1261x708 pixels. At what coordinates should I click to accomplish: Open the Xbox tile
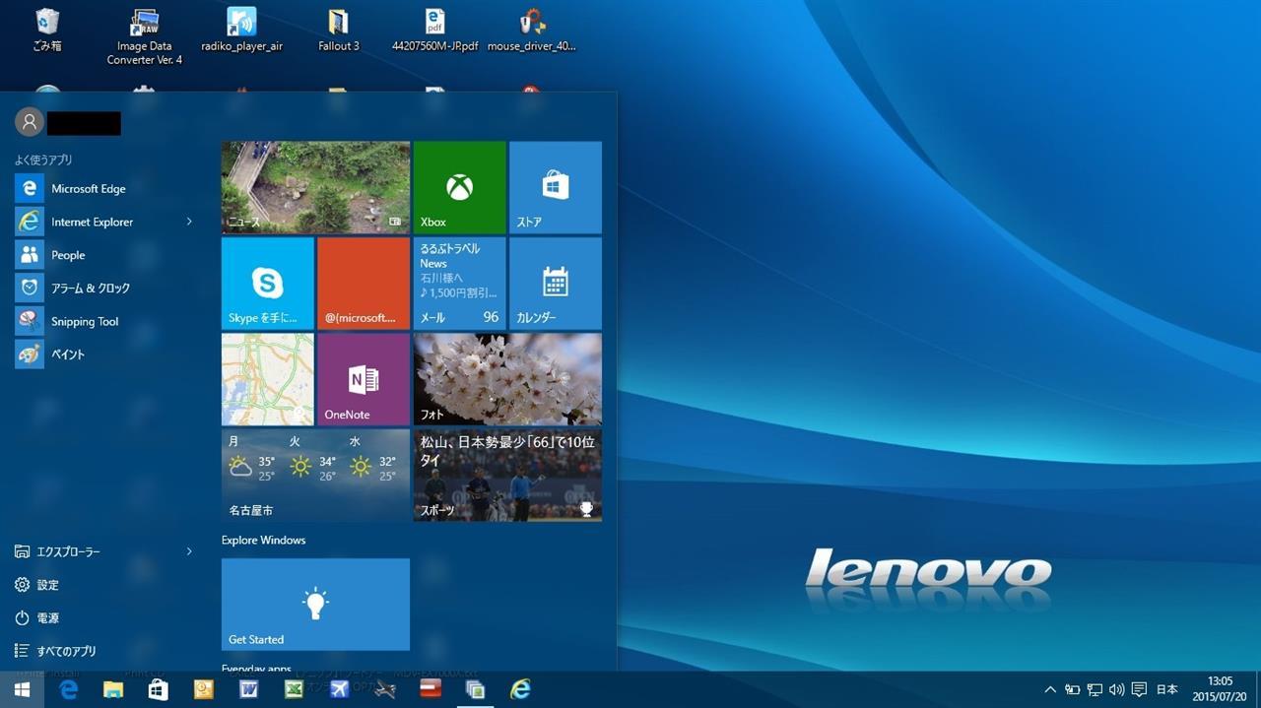(459, 187)
